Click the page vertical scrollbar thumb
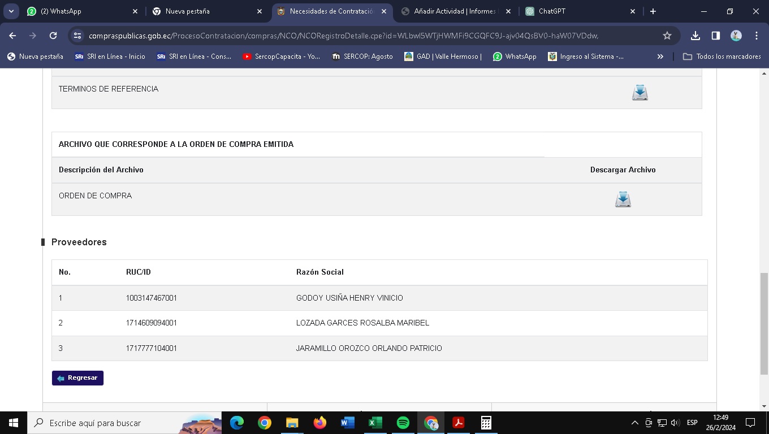This screenshot has width=769, height=434. click(764, 323)
